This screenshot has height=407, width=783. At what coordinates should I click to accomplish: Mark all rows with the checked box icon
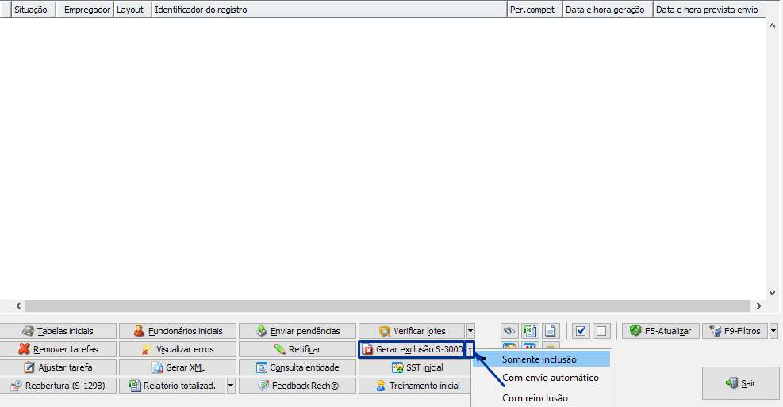581,331
